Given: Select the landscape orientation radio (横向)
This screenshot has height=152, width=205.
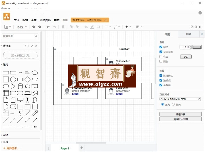Looking at the screenshot, I should (173, 104).
